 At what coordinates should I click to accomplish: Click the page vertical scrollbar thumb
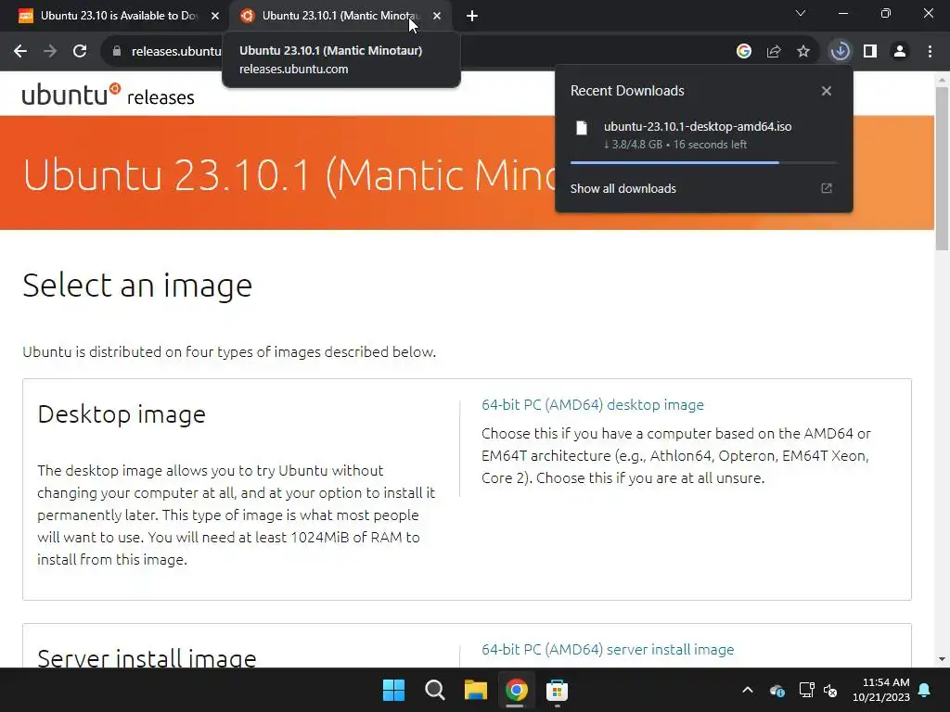point(942,169)
